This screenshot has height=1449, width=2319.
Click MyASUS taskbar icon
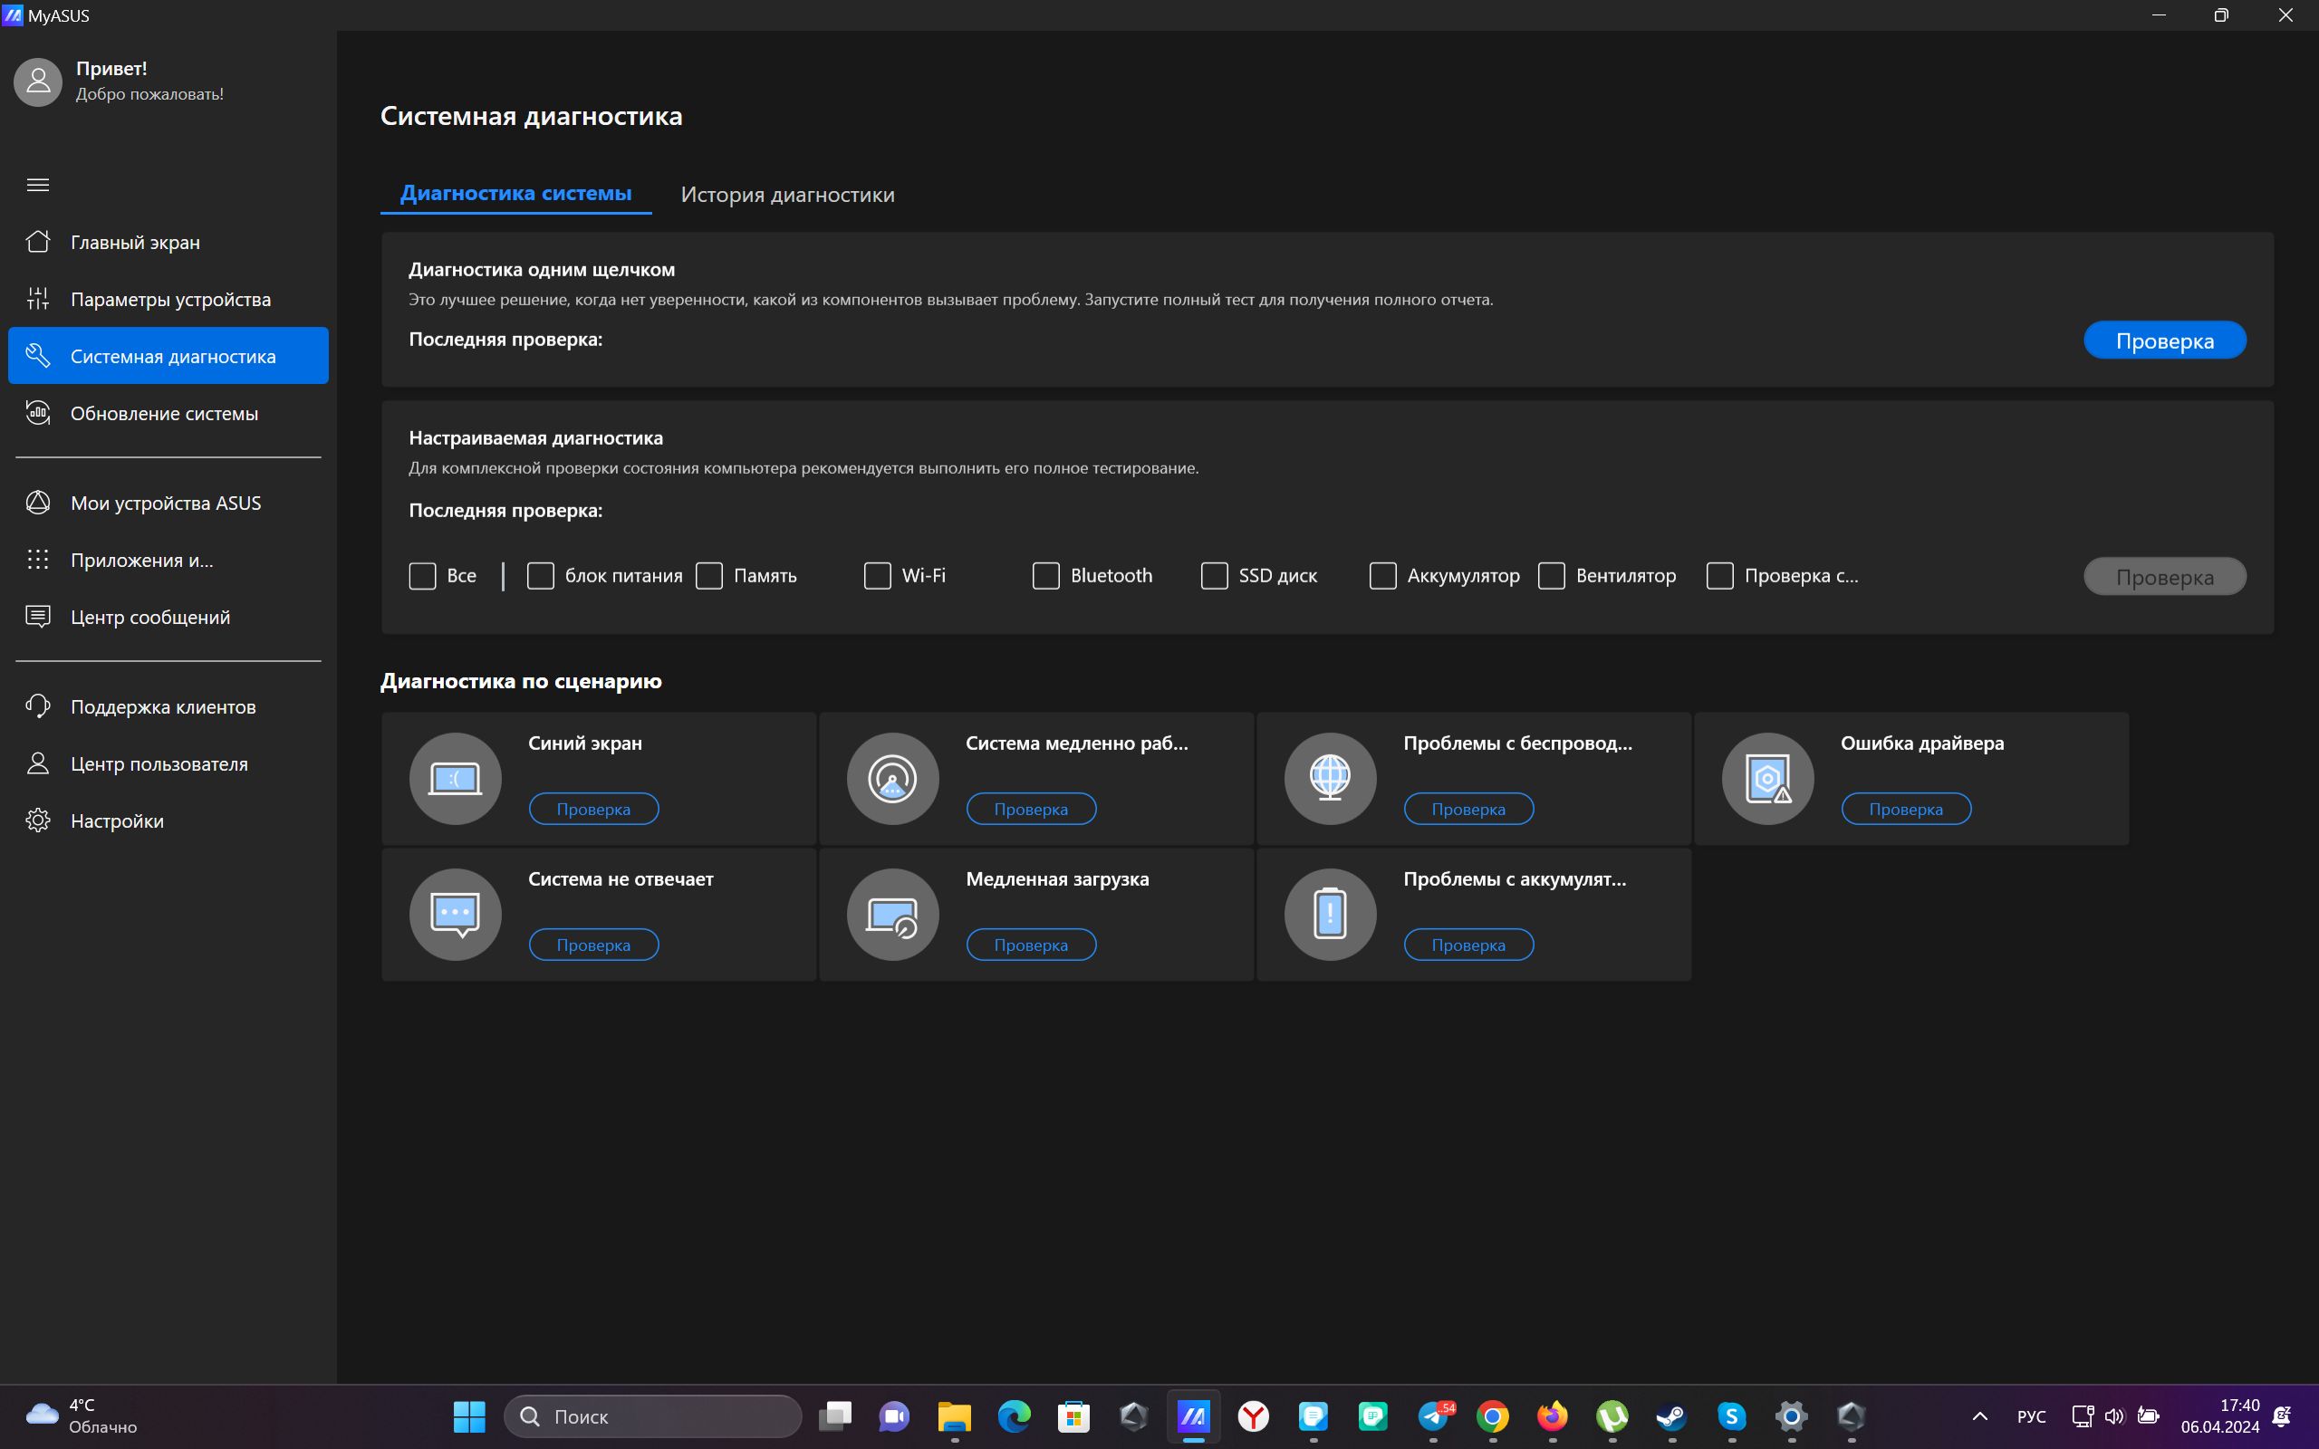point(1194,1416)
